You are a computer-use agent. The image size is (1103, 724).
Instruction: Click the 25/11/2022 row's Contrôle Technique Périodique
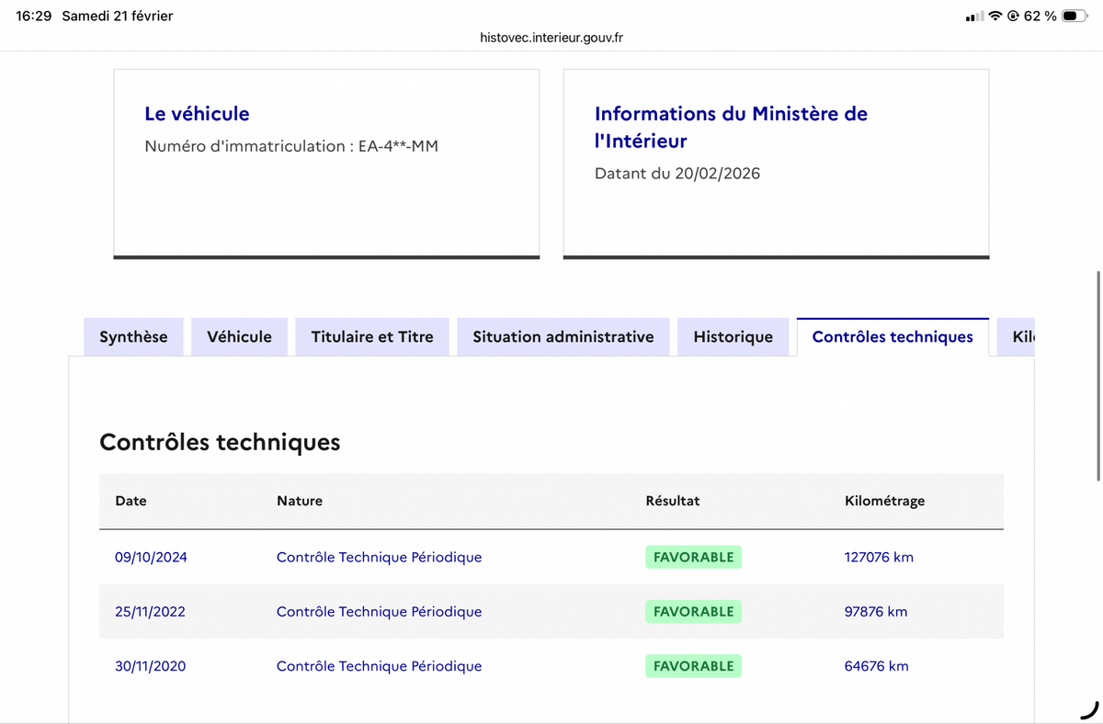(x=379, y=612)
